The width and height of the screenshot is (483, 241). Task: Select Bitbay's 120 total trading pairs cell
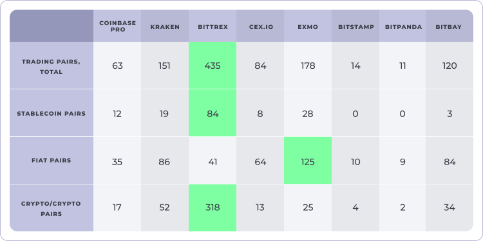pos(450,66)
